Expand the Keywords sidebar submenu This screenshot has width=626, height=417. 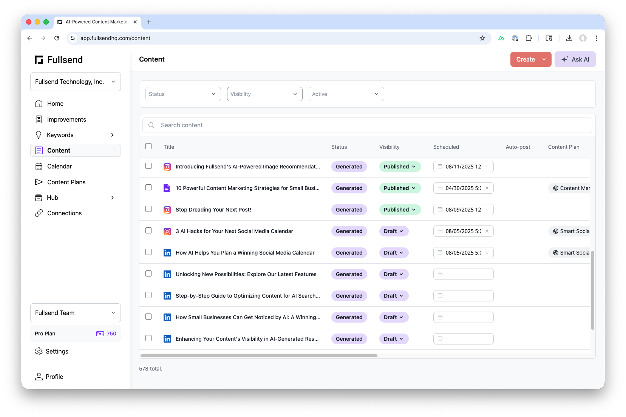tap(112, 135)
